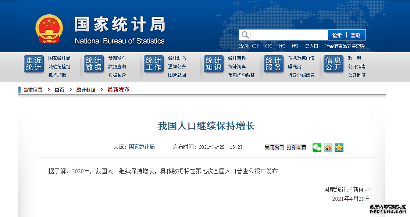Viewport: 410px width, 217px height.
Task: Open the 信息公开 blue tile
Action: [334, 64]
